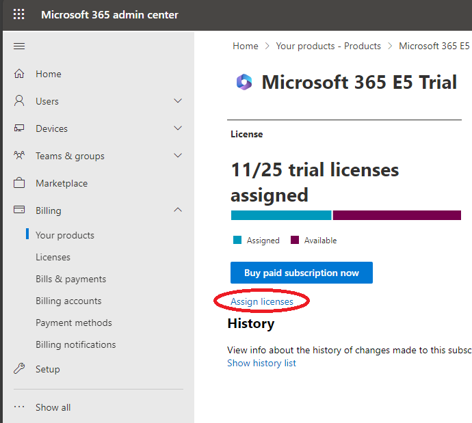Open the Show history list link
This screenshot has width=472, height=423.
261,363
